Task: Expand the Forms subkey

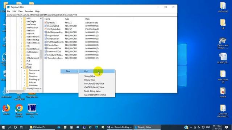Action: [x=24, y=73]
